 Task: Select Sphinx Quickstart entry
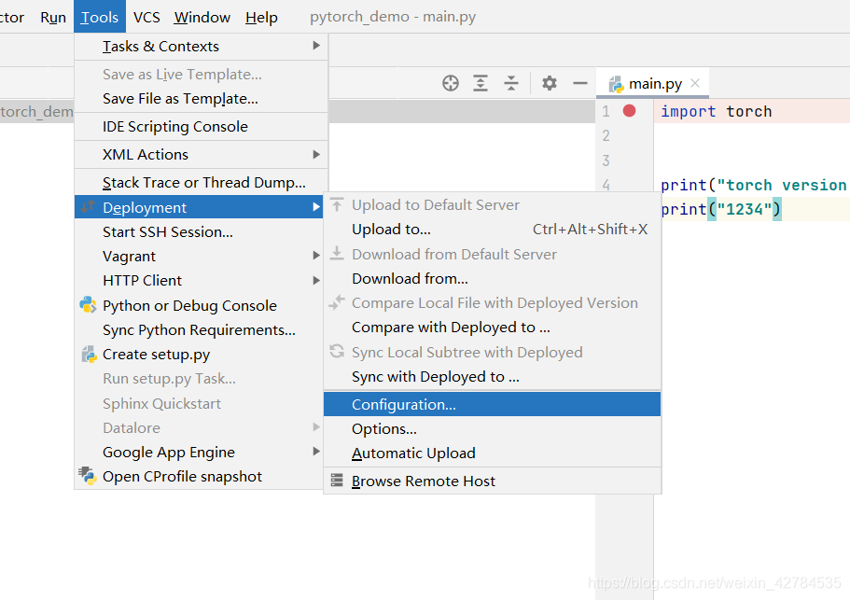coord(199,404)
